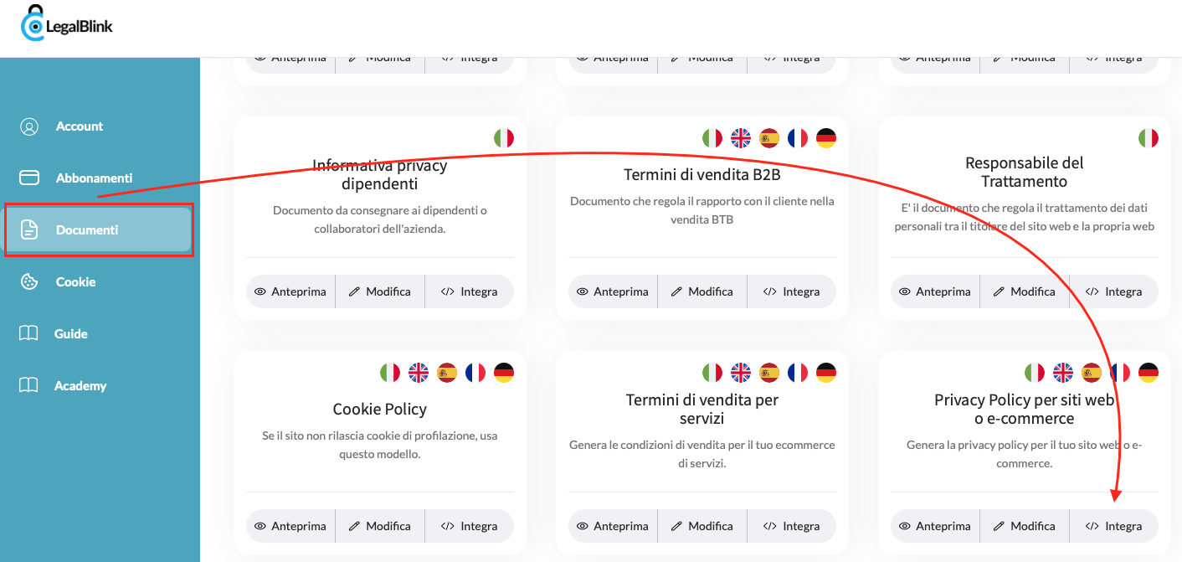This screenshot has height=562, width=1182.
Task: Open the Abbonamenti section
Action: pyautogui.click(x=94, y=178)
